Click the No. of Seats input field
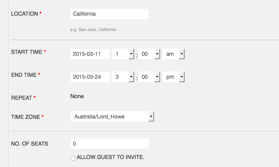This screenshot has height=167, width=279. (109, 144)
